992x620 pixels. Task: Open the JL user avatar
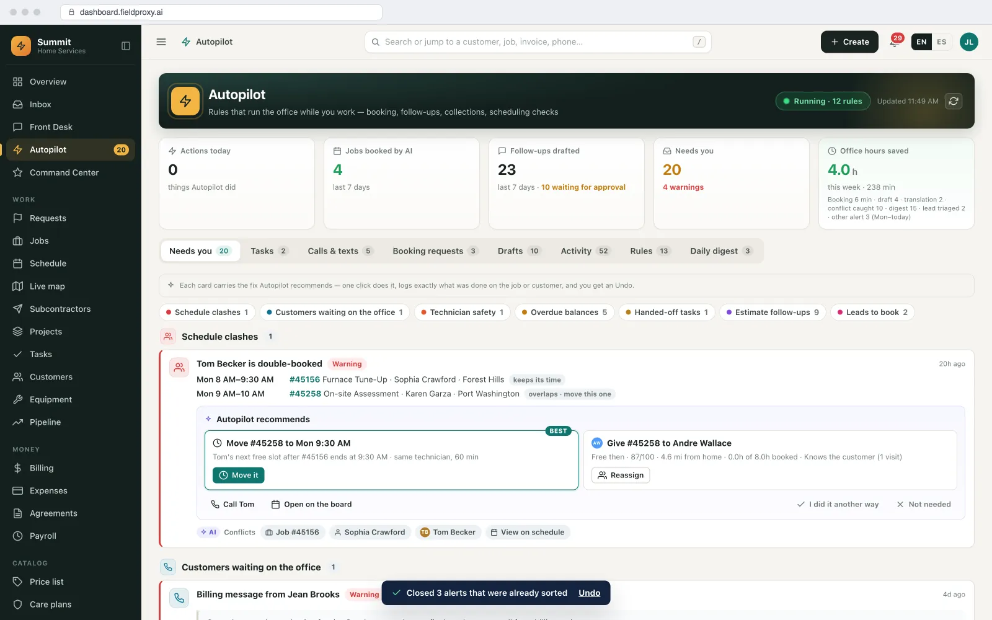(968, 42)
